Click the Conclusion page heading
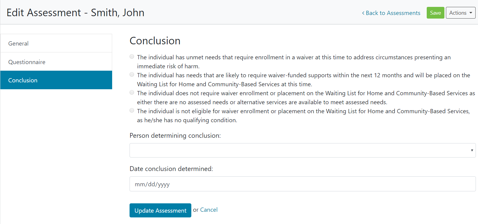This screenshot has width=478, height=224. (x=155, y=41)
